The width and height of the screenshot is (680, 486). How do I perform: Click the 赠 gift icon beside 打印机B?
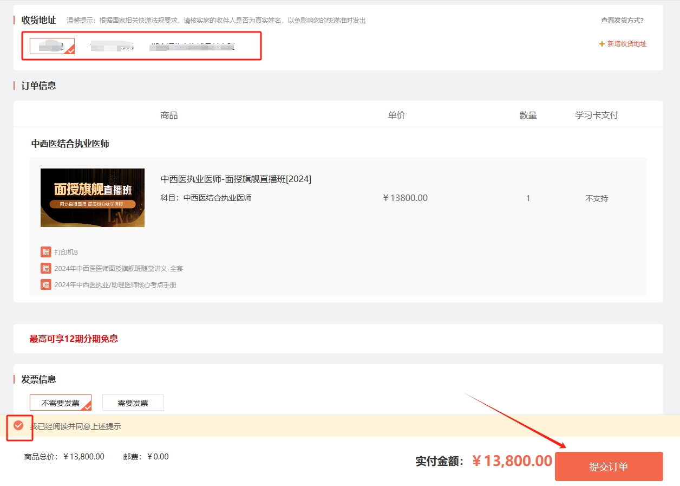tap(45, 252)
